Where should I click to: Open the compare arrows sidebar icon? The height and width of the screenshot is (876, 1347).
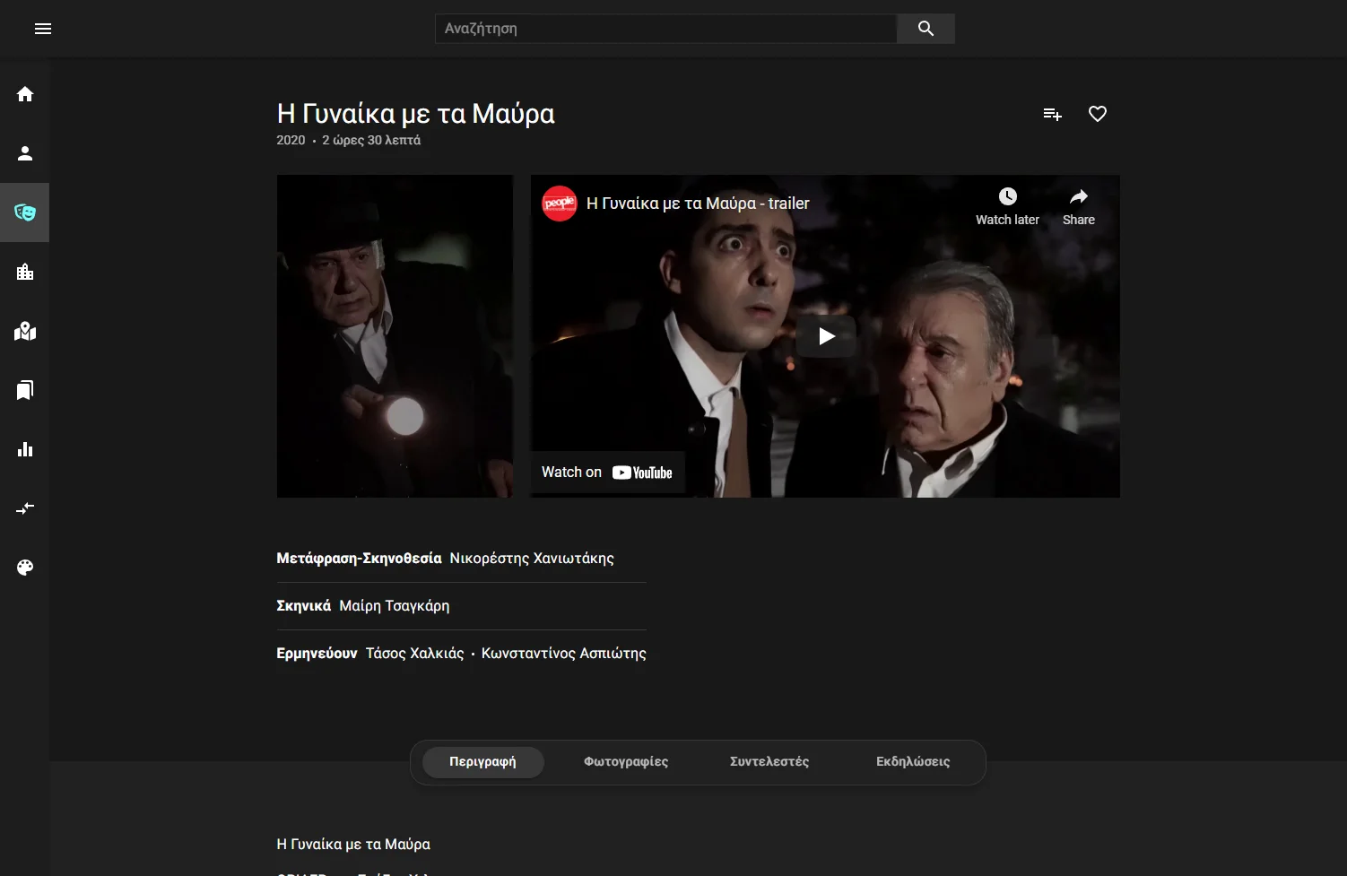25,508
